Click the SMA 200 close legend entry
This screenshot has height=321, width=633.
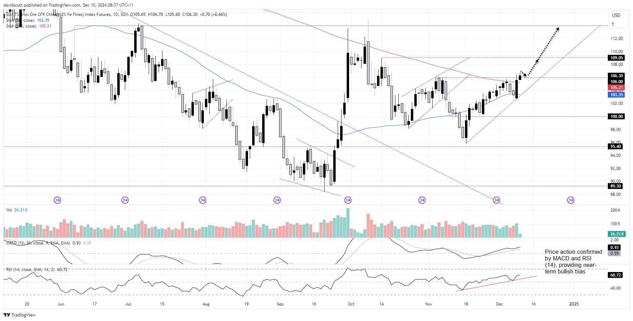pyautogui.click(x=29, y=26)
